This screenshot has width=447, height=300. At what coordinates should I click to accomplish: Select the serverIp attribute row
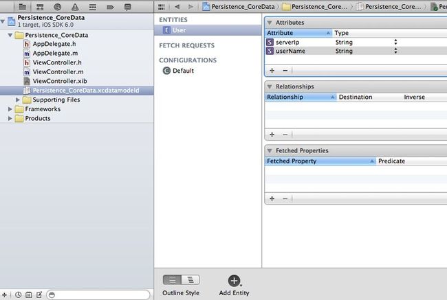[356, 42]
